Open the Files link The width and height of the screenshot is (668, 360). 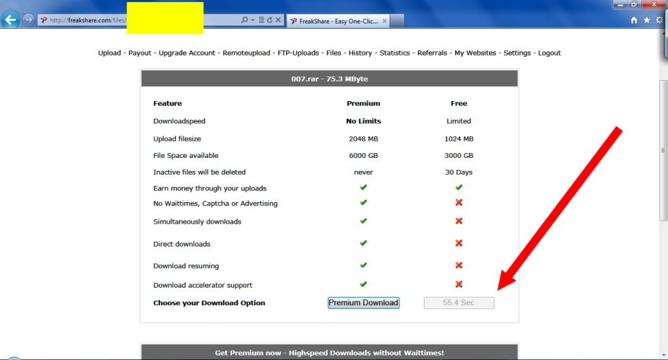(x=334, y=53)
